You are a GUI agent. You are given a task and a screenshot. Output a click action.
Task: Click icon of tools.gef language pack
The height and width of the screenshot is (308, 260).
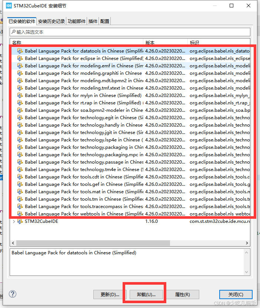(20, 184)
